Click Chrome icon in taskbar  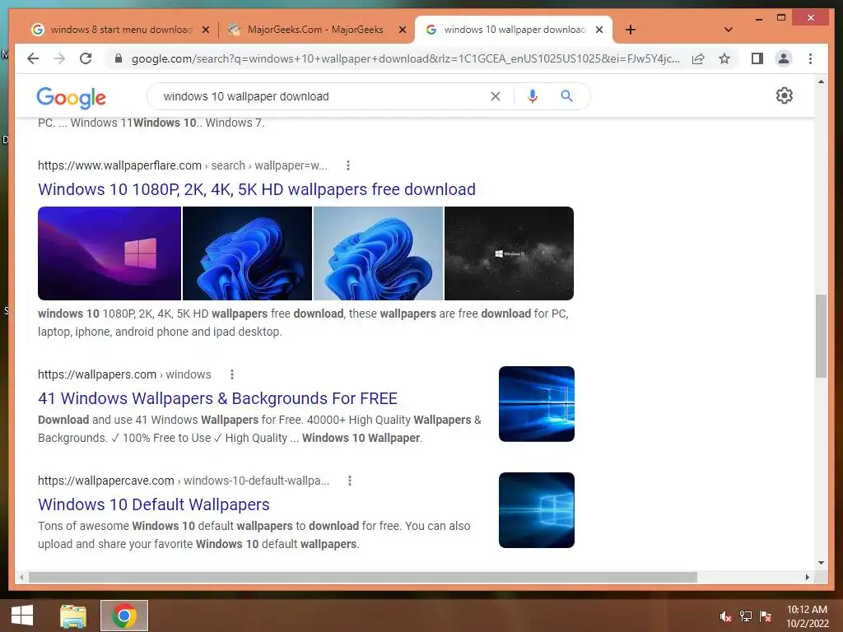point(124,616)
